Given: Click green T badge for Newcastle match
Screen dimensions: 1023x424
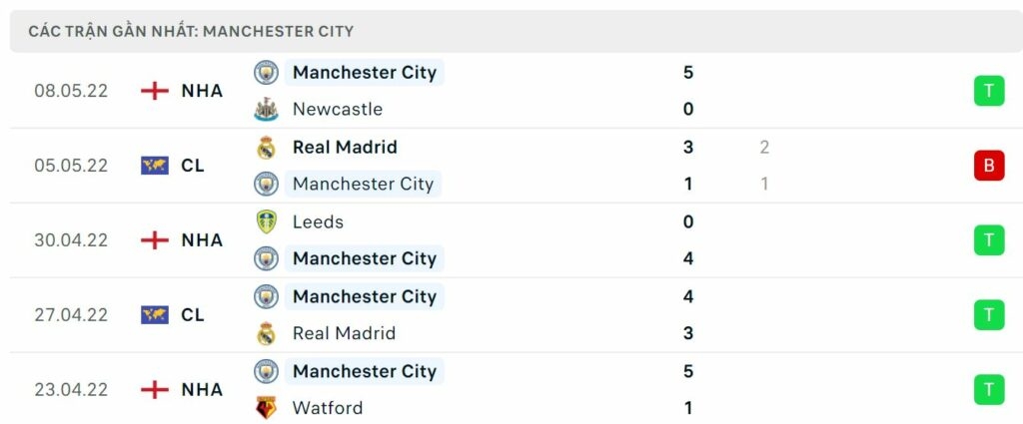Looking at the screenshot, I should [989, 91].
